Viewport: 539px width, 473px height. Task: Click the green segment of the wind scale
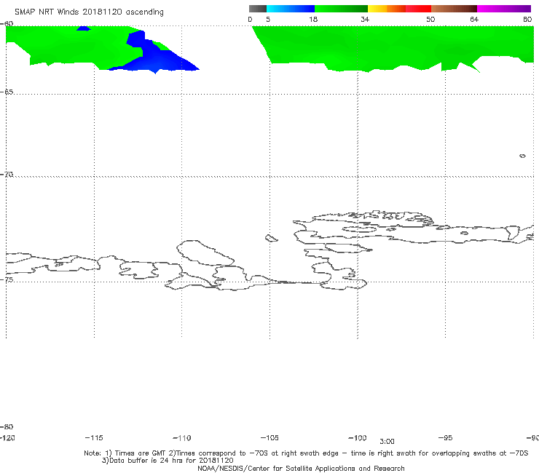(x=341, y=9)
